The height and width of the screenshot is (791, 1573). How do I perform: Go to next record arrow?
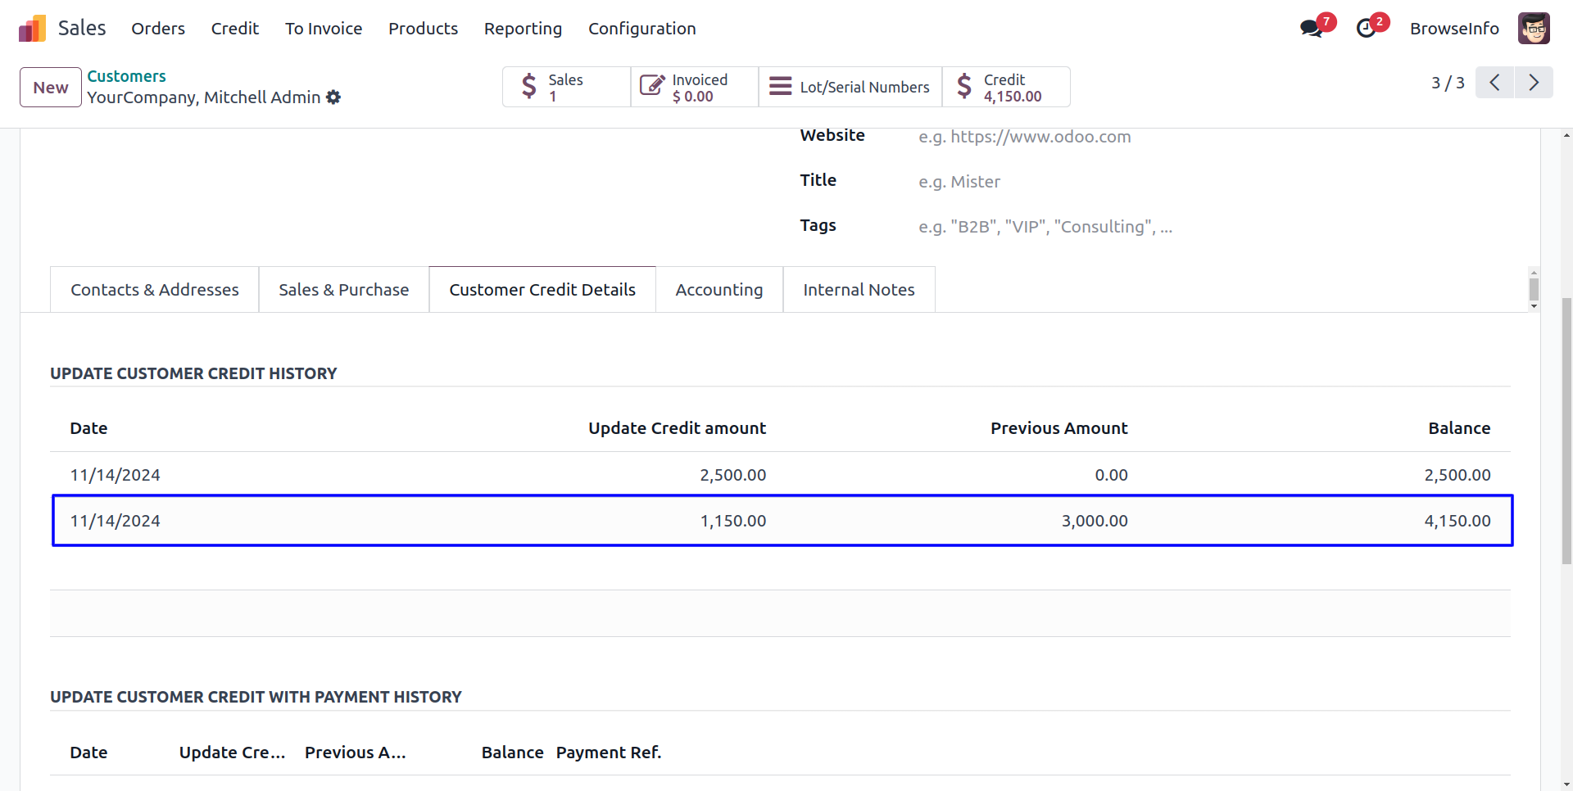1534,83
